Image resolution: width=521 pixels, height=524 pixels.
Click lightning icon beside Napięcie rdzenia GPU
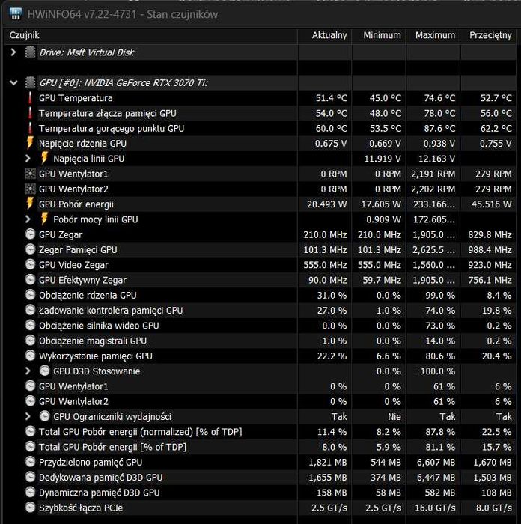30,143
